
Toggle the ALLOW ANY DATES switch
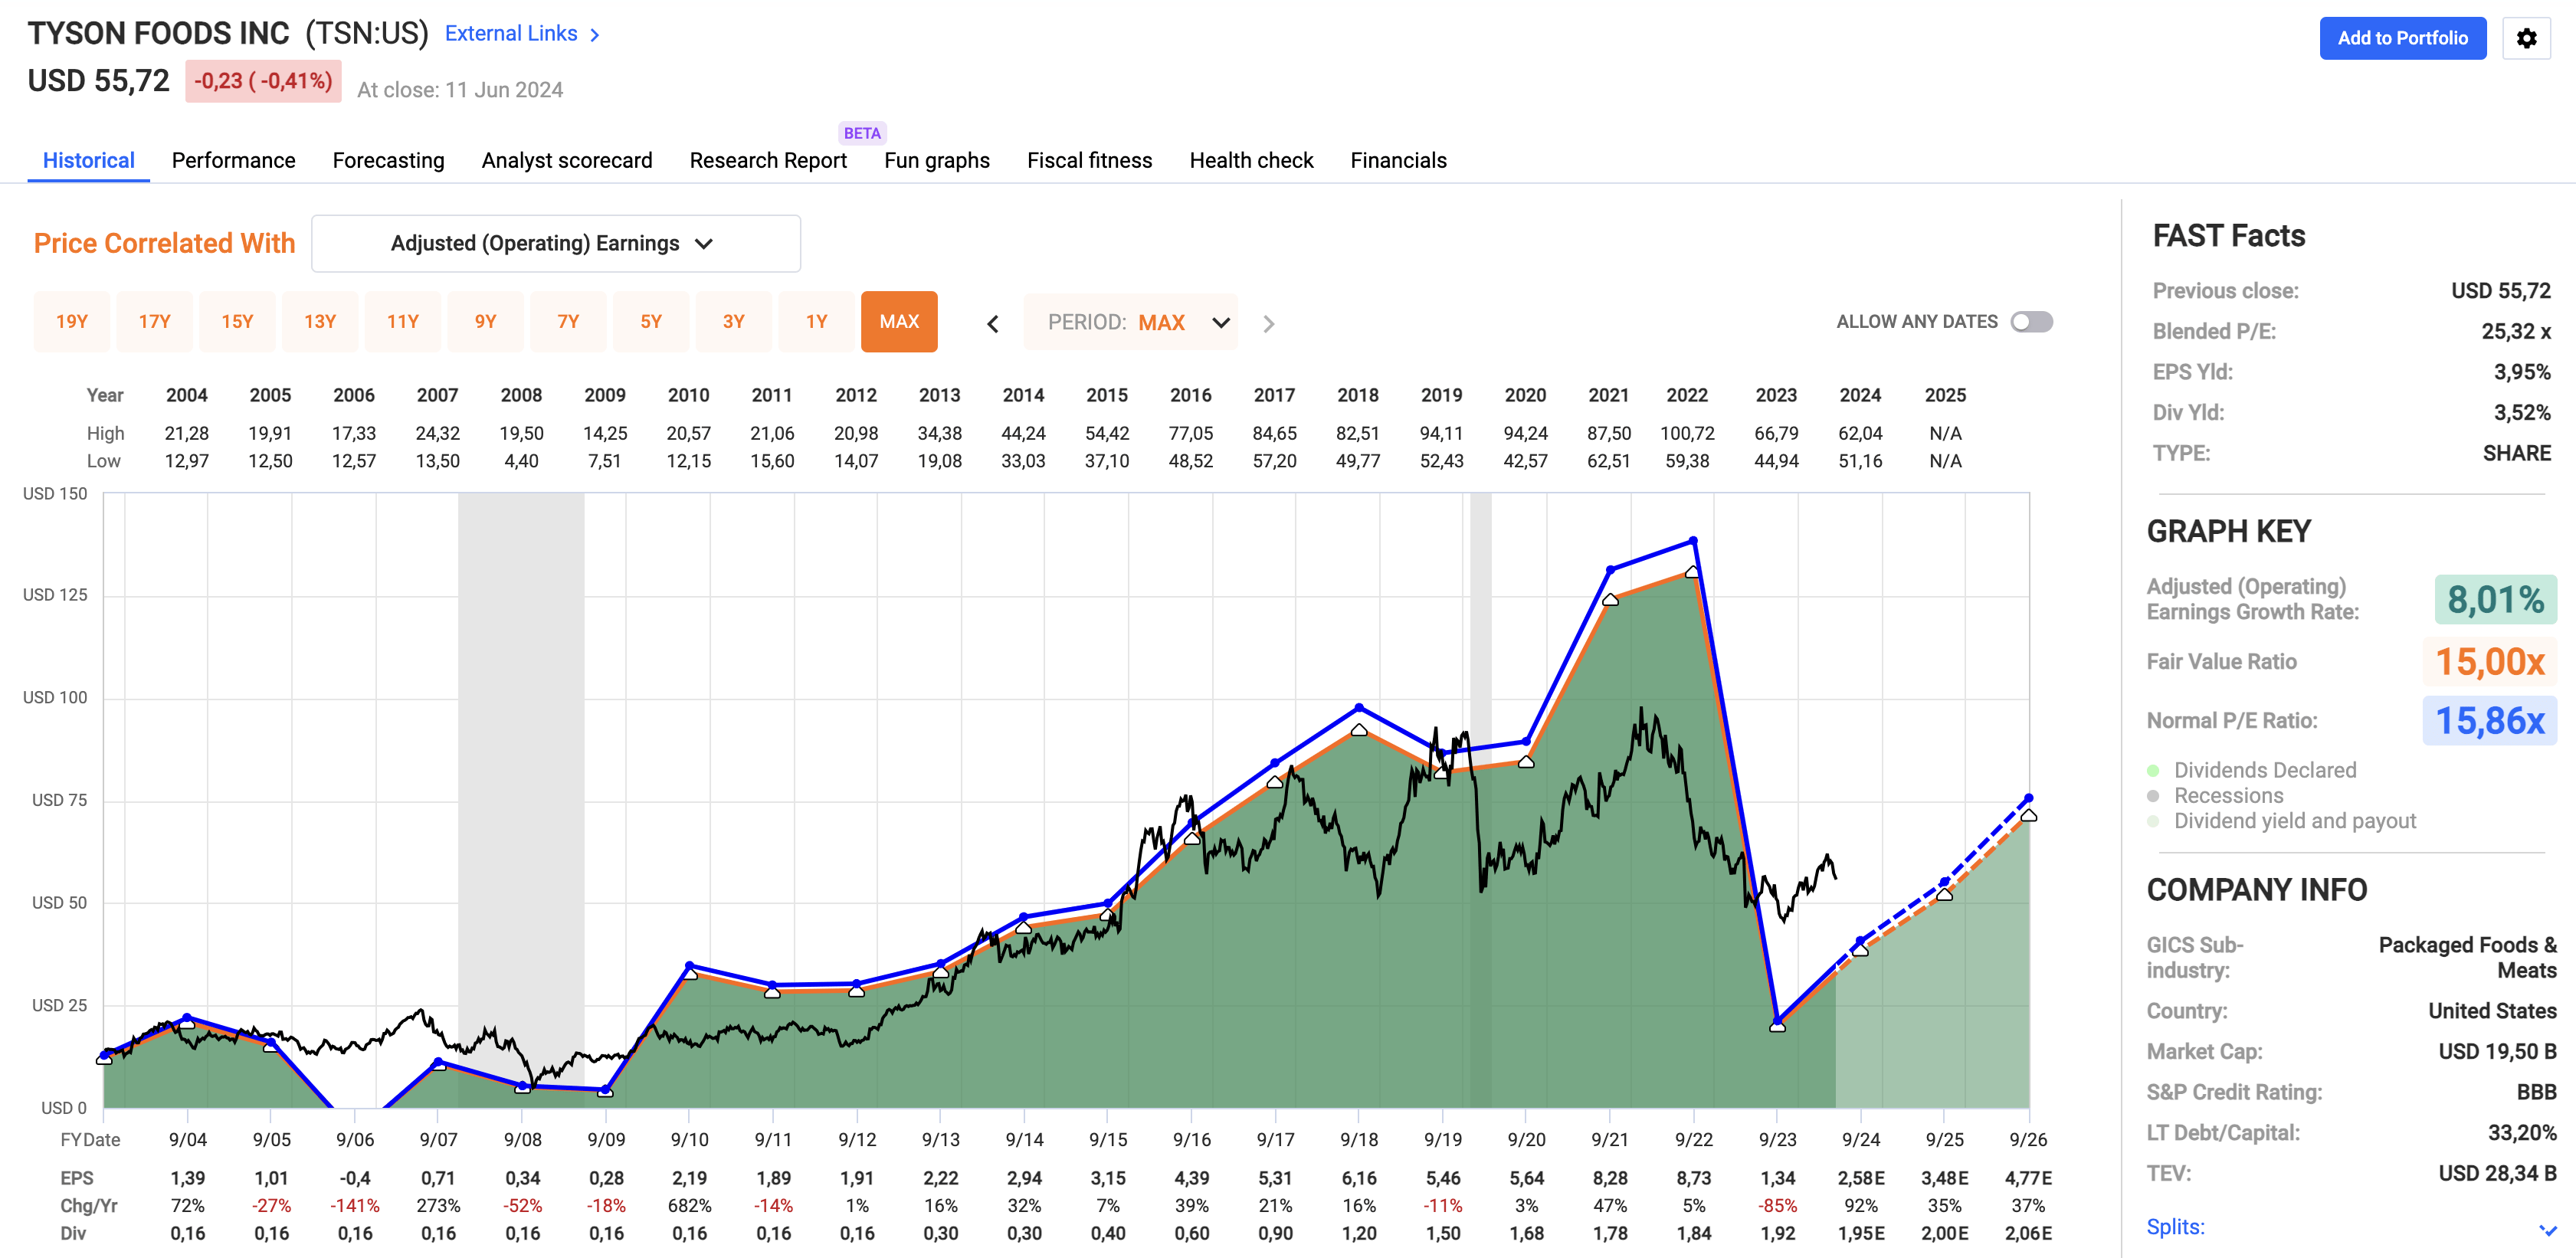[x=2031, y=321]
